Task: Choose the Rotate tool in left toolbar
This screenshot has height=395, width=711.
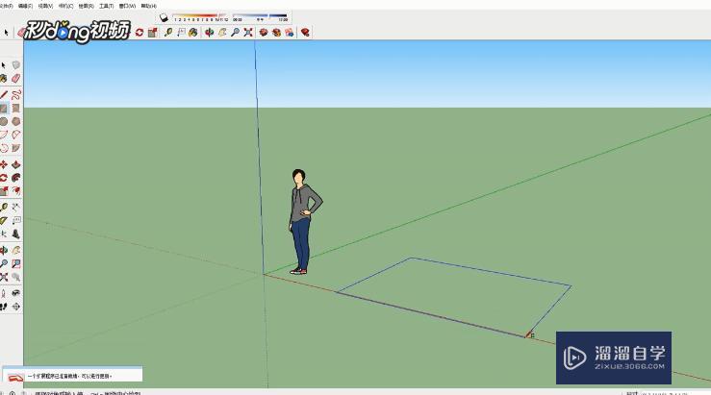Action: [4, 178]
